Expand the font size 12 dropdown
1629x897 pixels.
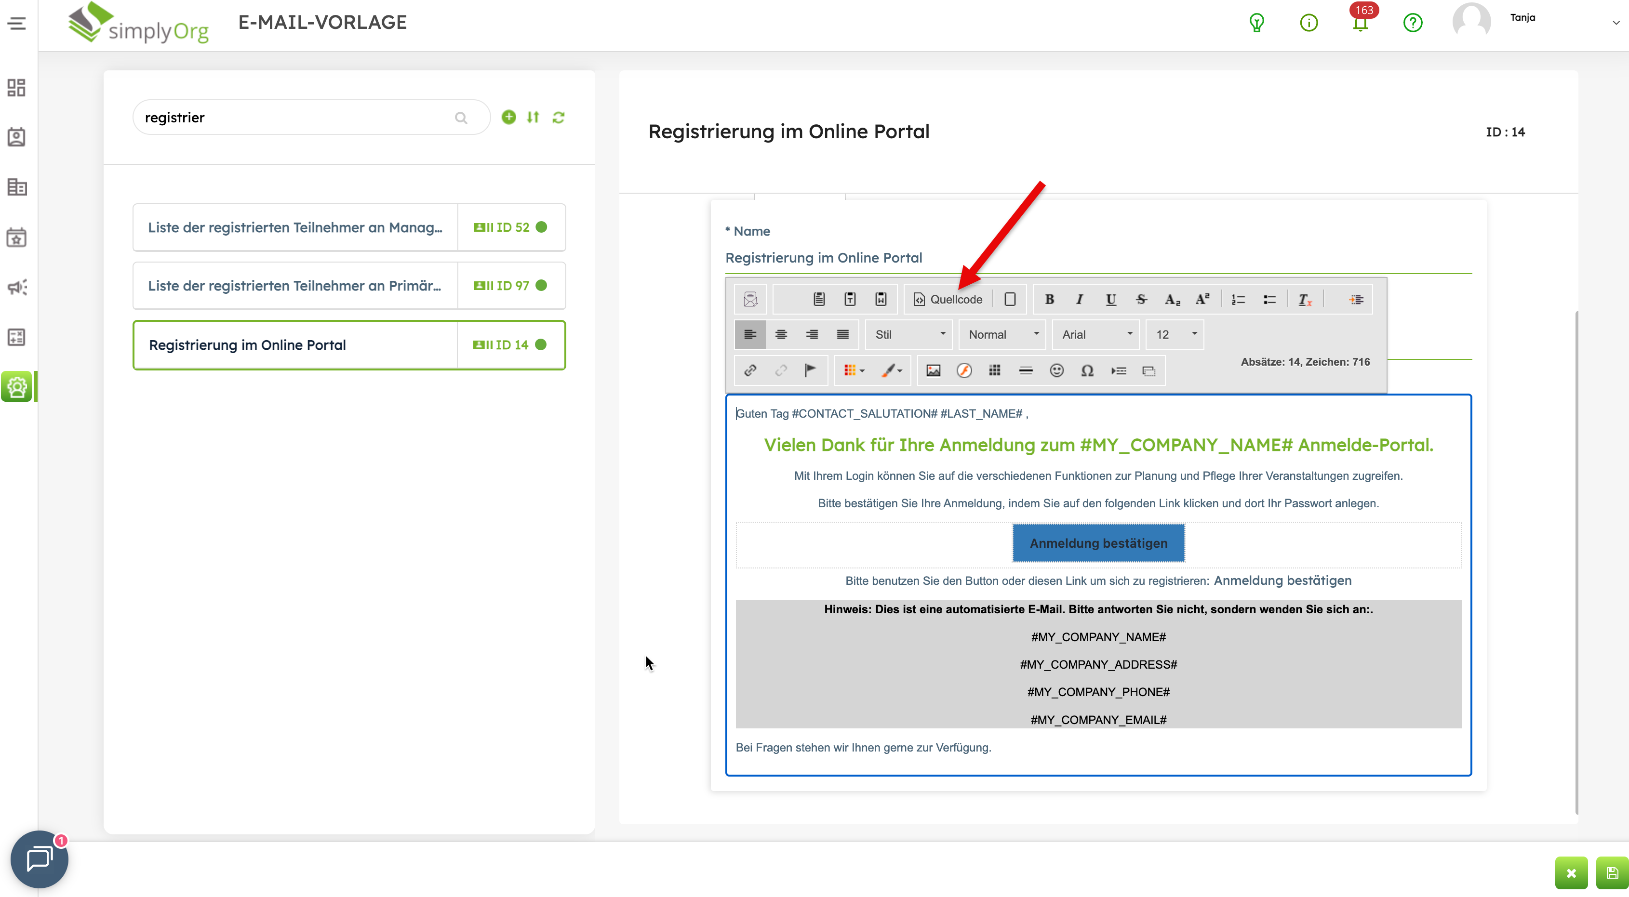pos(1175,335)
